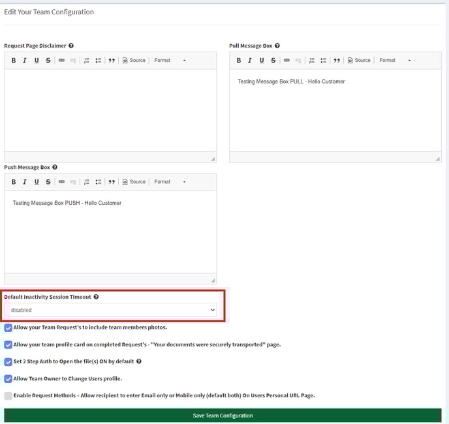The height and width of the screenshot is (424, 449).
Task: Enable Request Methods checkbox
Action: click(8, 395)
